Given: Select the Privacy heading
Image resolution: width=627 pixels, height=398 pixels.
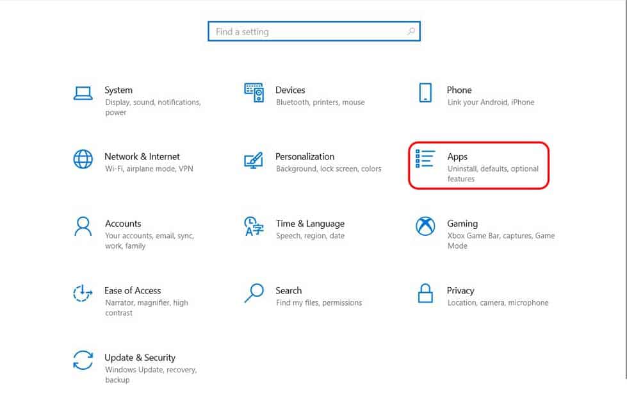Looking at the screenshot, I should pos(460,291).
